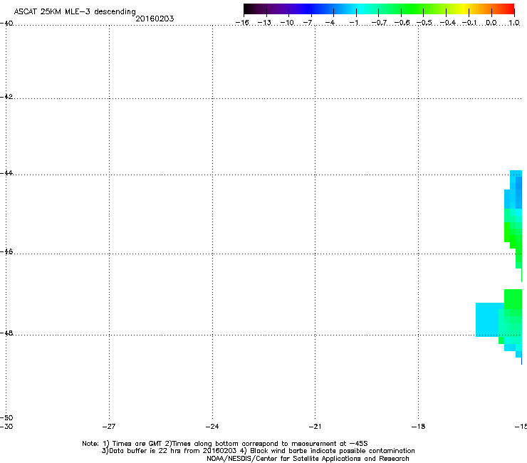
Task: Click the latitude axis label -48
Action: pos(6,333)
